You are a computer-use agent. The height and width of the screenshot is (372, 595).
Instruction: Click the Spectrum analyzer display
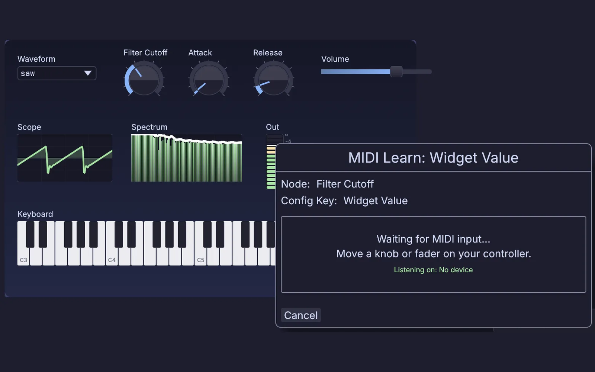(187, 158)
